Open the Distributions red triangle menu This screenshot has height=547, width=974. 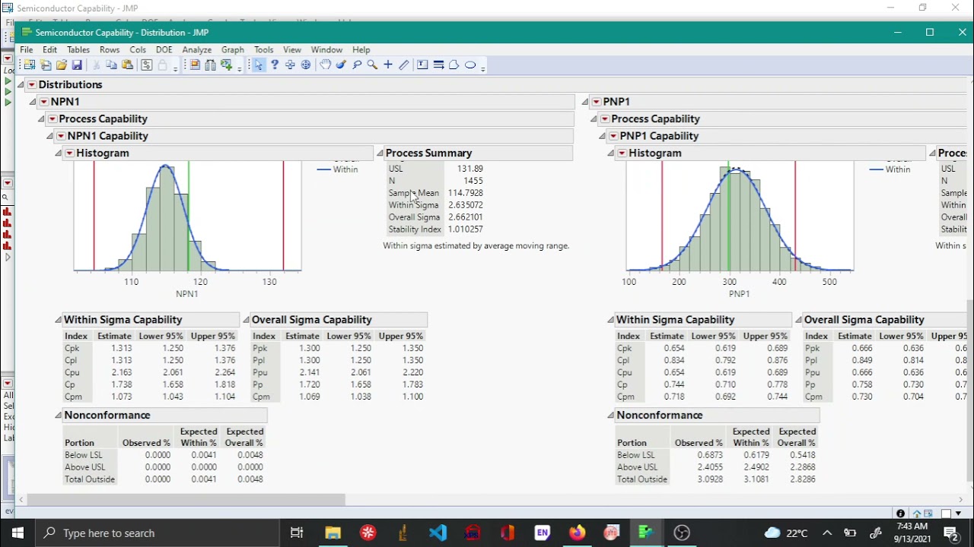point(31,85)
